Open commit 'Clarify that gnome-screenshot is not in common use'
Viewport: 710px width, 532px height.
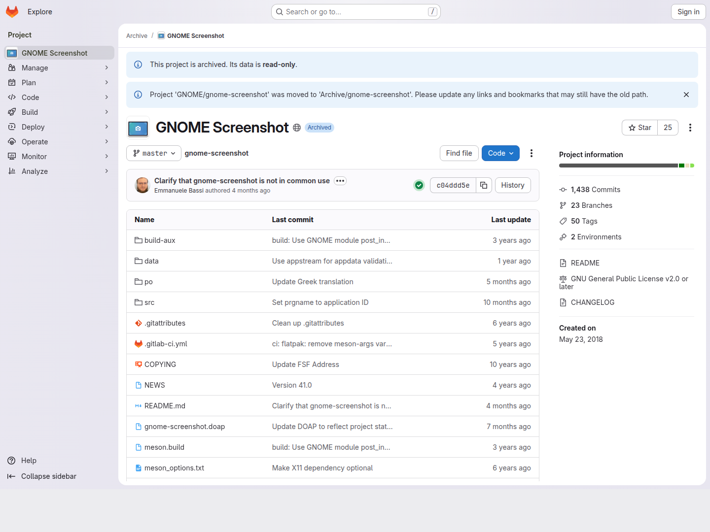point(242,181)
